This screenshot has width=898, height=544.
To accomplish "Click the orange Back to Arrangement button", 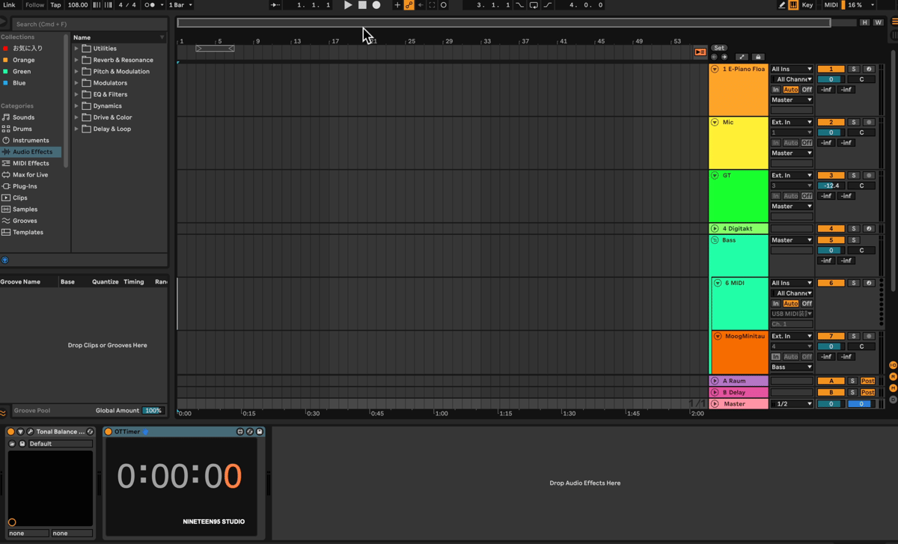I will [x=700, y=52].
